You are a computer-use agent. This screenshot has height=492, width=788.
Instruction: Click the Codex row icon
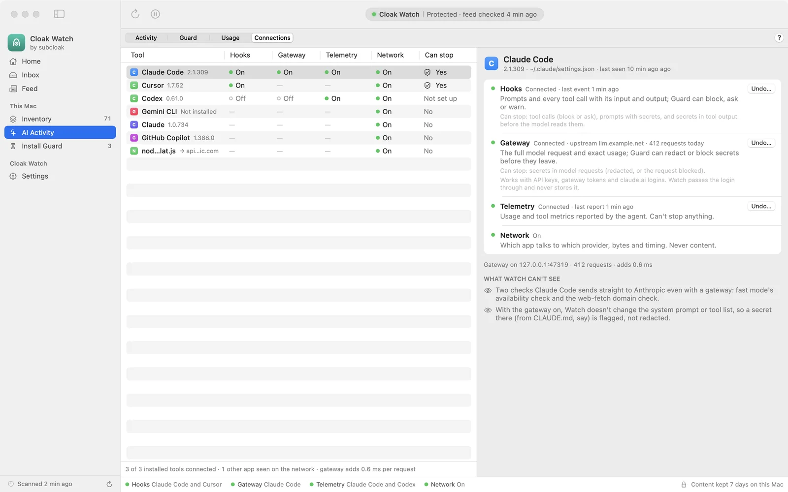(134, 98)
